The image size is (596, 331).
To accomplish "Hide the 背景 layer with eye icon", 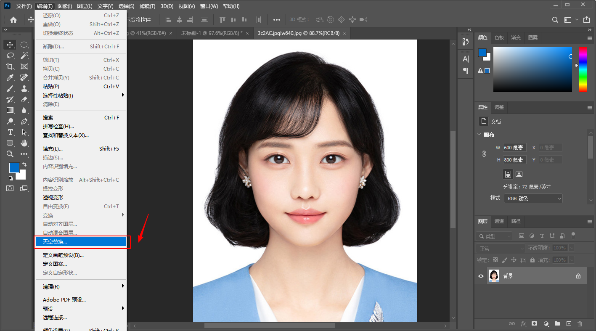I will click(481, 276).
